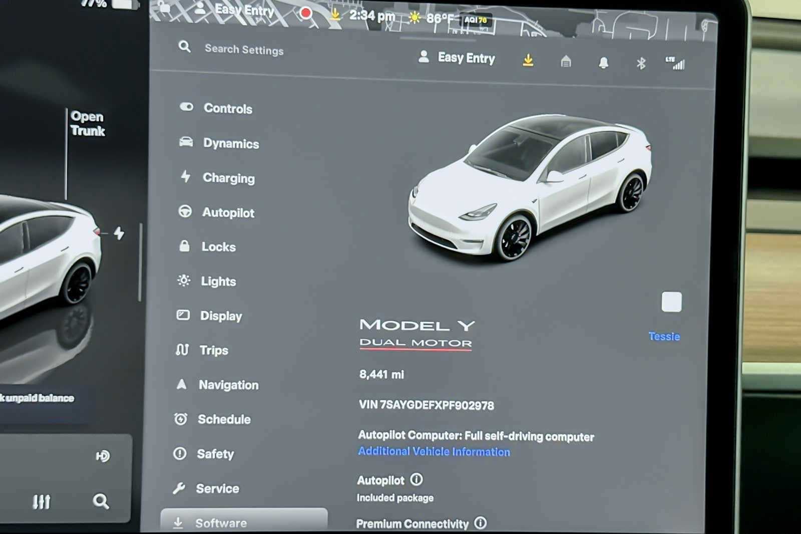Tap the left panel scrollbar

[140, 262]
